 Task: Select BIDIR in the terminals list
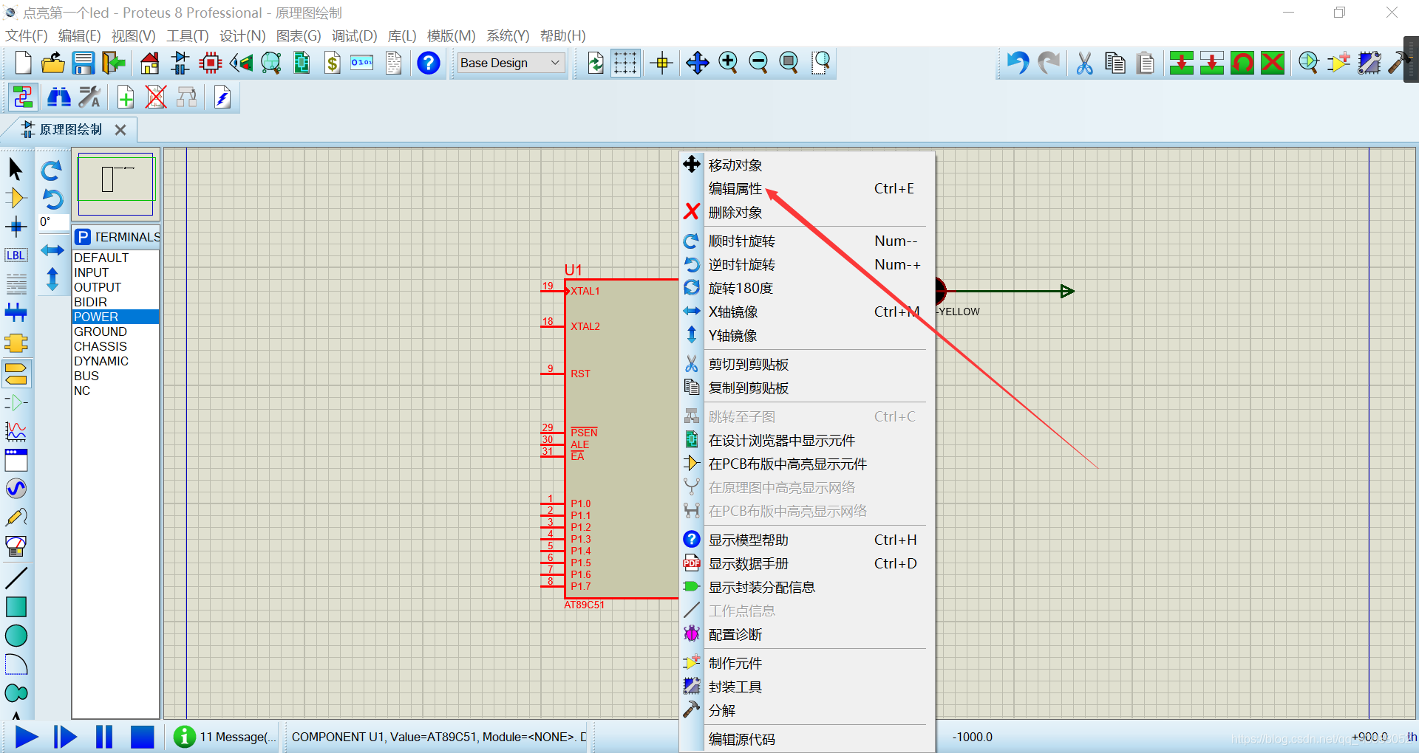pos(115,302)
